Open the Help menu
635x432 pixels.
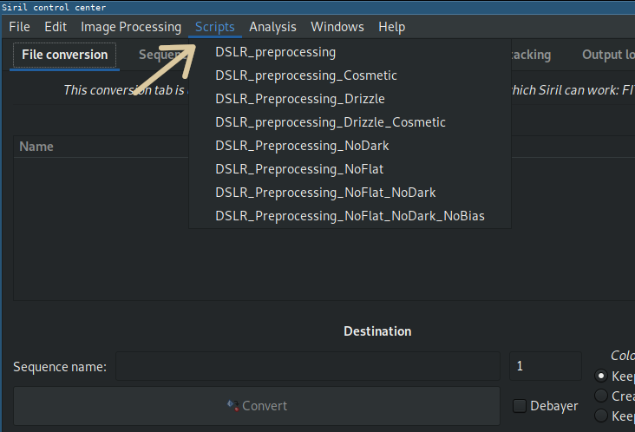(x=391, y=27)
